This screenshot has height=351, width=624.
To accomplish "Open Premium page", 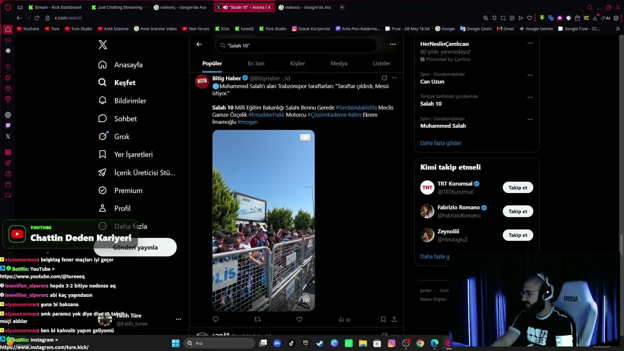I will 120,191.
